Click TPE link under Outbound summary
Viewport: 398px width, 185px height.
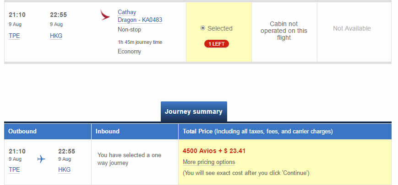(x=14, y=169)
